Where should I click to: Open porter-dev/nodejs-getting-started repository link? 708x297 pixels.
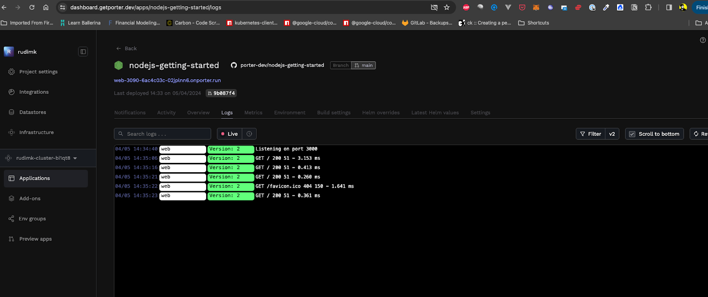(x=282, y=66)
